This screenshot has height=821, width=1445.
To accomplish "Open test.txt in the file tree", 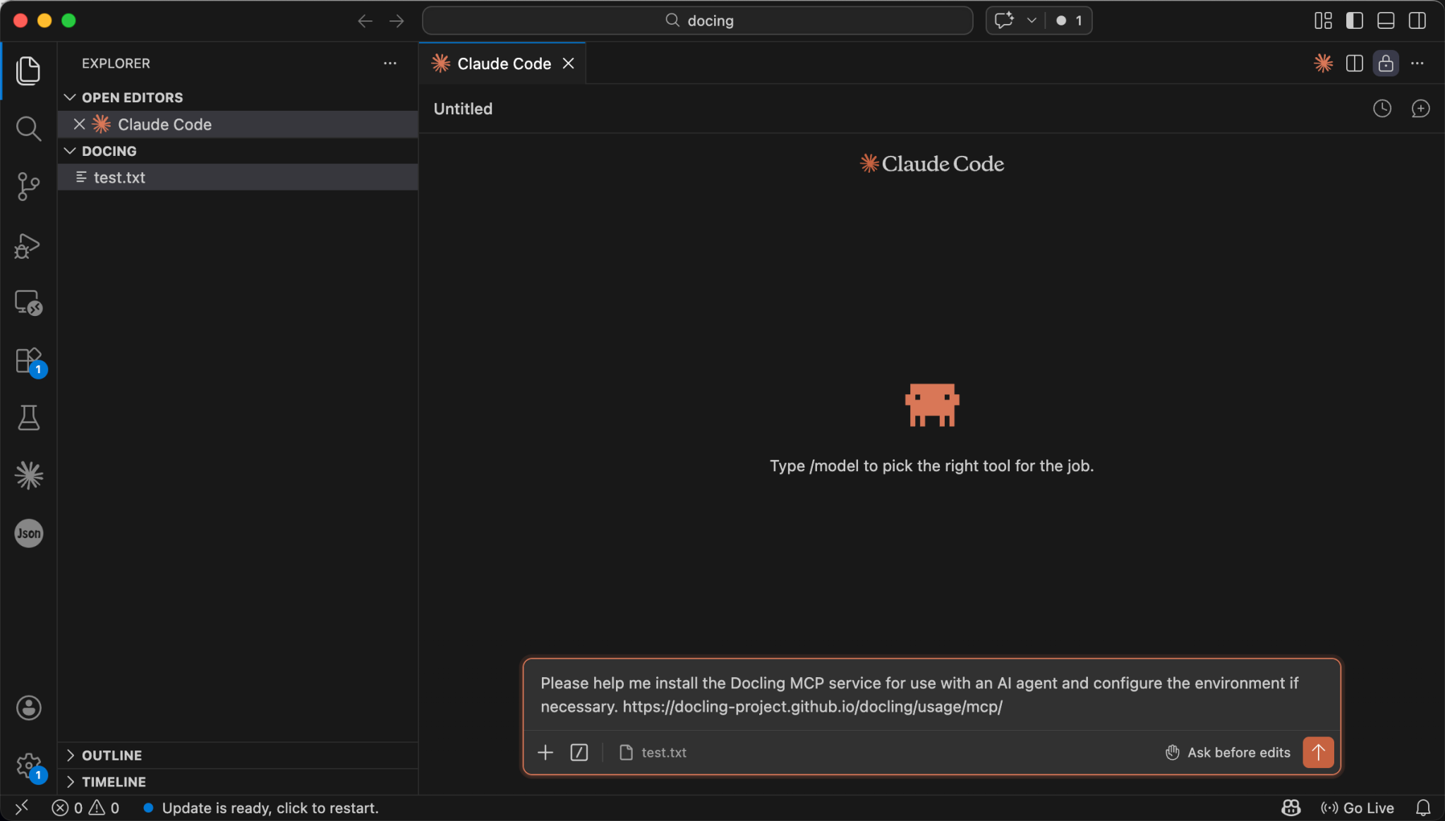I will coord(237,178).
